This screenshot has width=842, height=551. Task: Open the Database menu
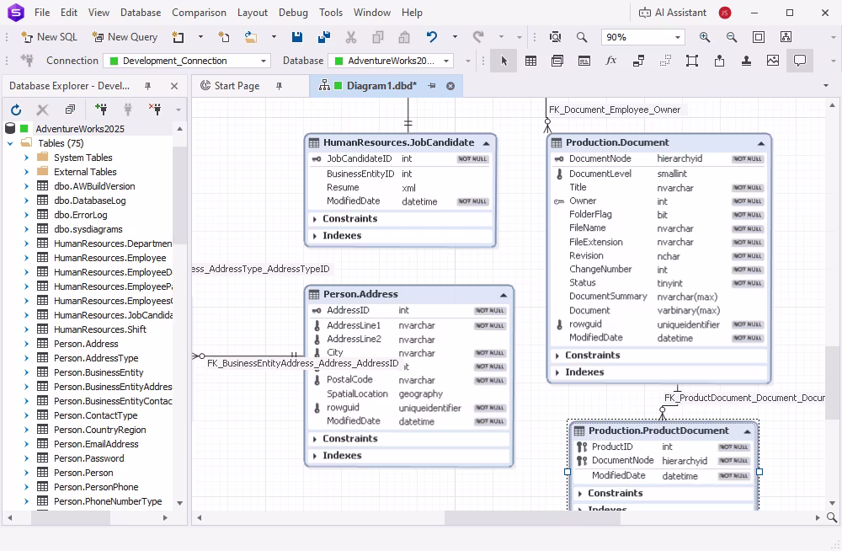pyautogui.click(x=141, y=13)
